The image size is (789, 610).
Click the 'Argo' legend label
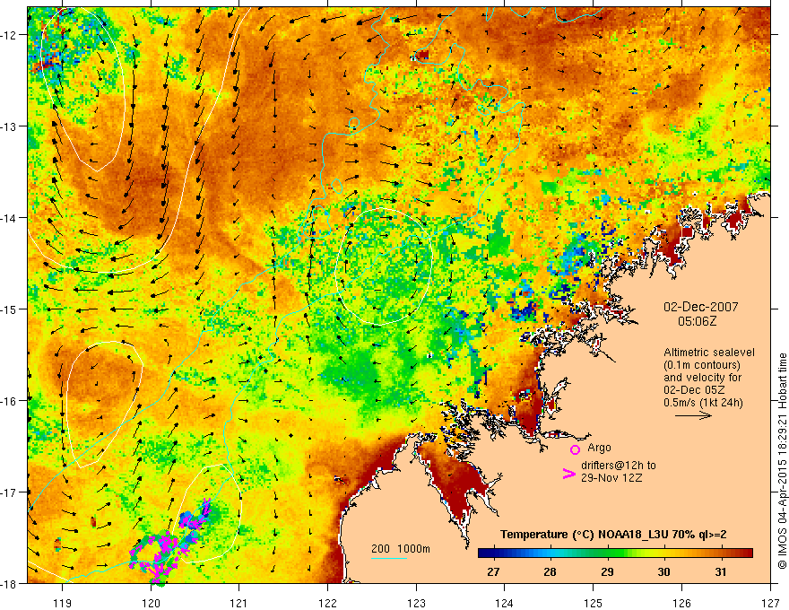coord(599,448)
